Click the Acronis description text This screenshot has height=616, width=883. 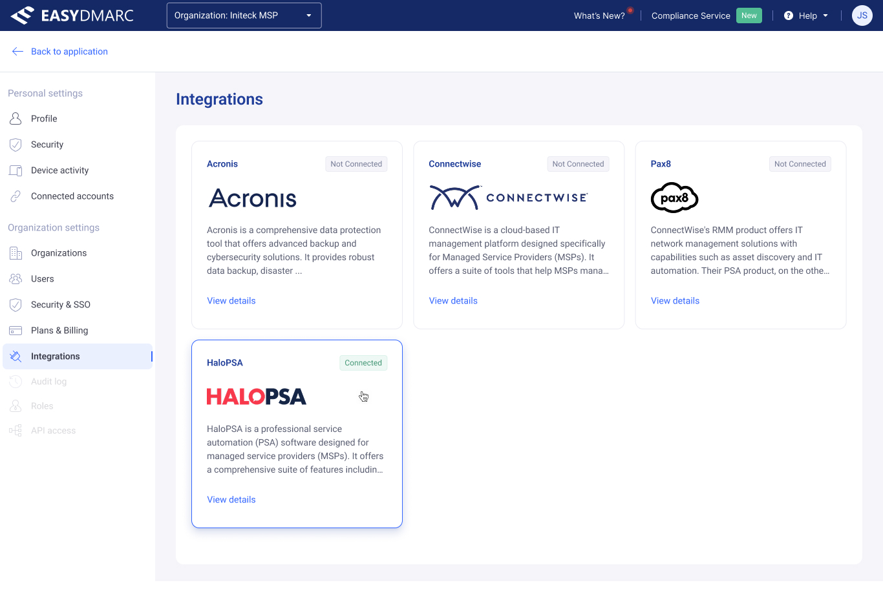[x=294, y=251]
